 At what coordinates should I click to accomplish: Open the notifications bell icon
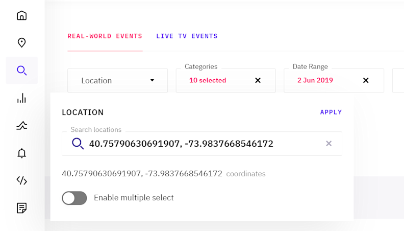click(21, 153)
